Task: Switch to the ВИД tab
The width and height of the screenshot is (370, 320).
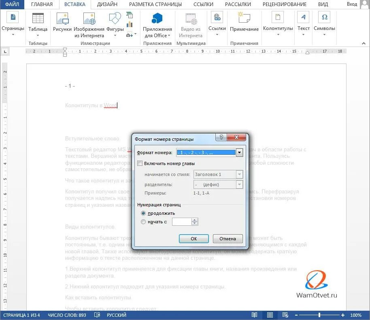Action: click(323, 4)
